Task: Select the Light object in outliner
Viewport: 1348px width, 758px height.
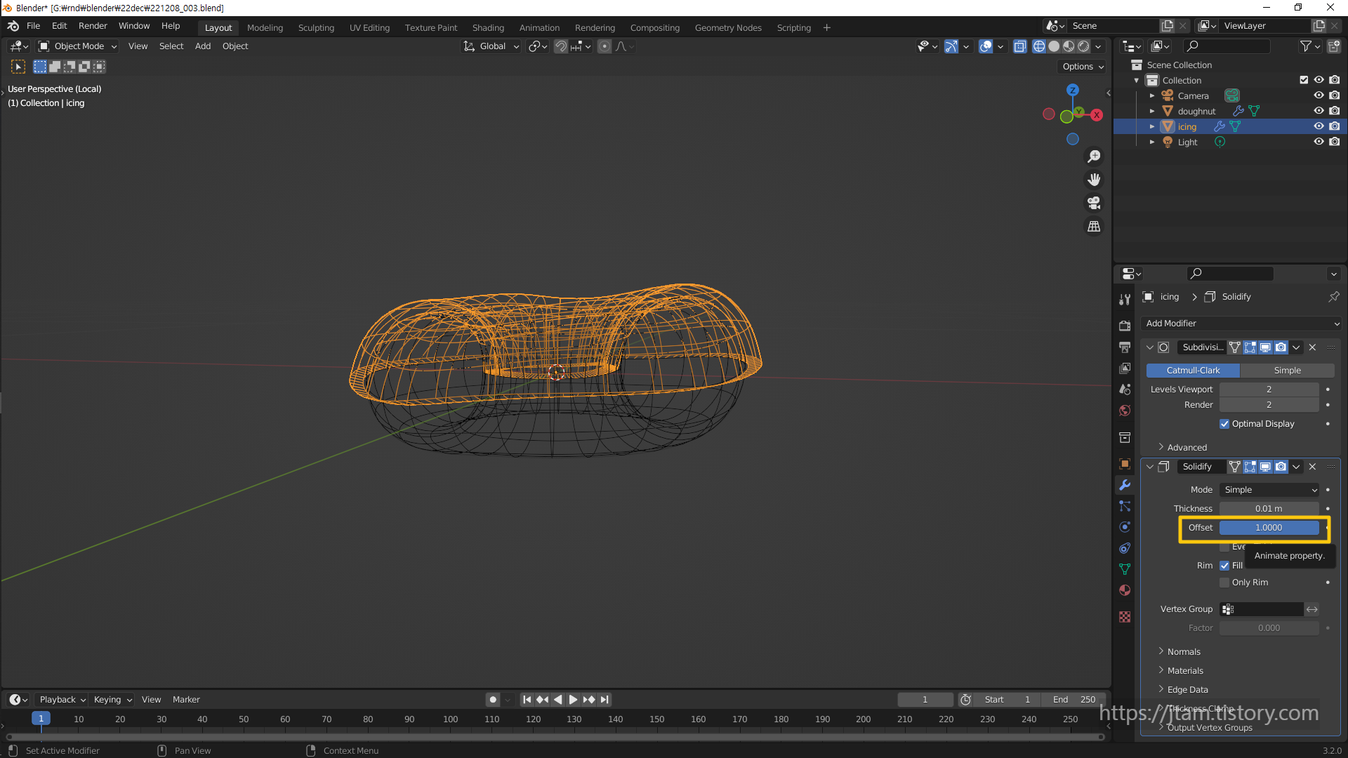Action: (1187, 142)
